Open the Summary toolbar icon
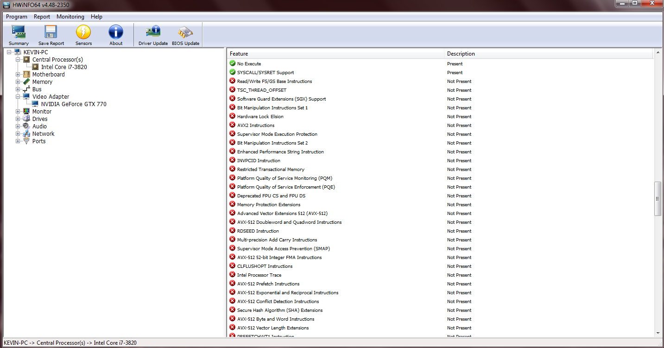The image size is (664, 348). point(19,32)
